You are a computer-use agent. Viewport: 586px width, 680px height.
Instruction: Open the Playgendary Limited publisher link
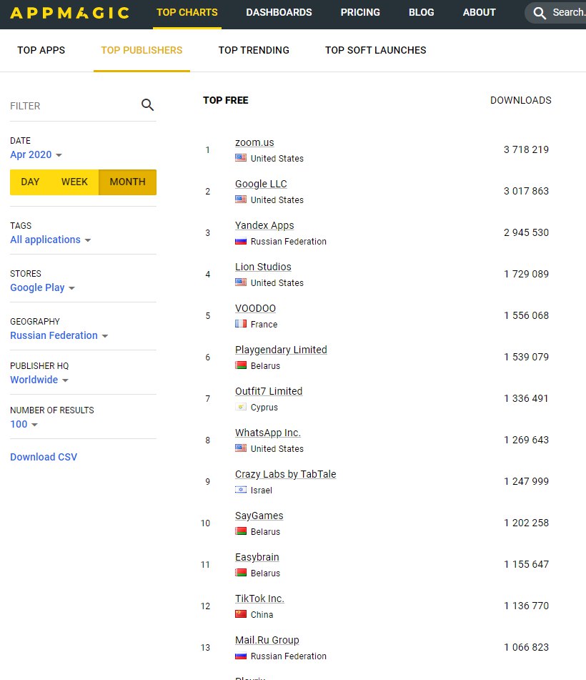tap(281, 350)
